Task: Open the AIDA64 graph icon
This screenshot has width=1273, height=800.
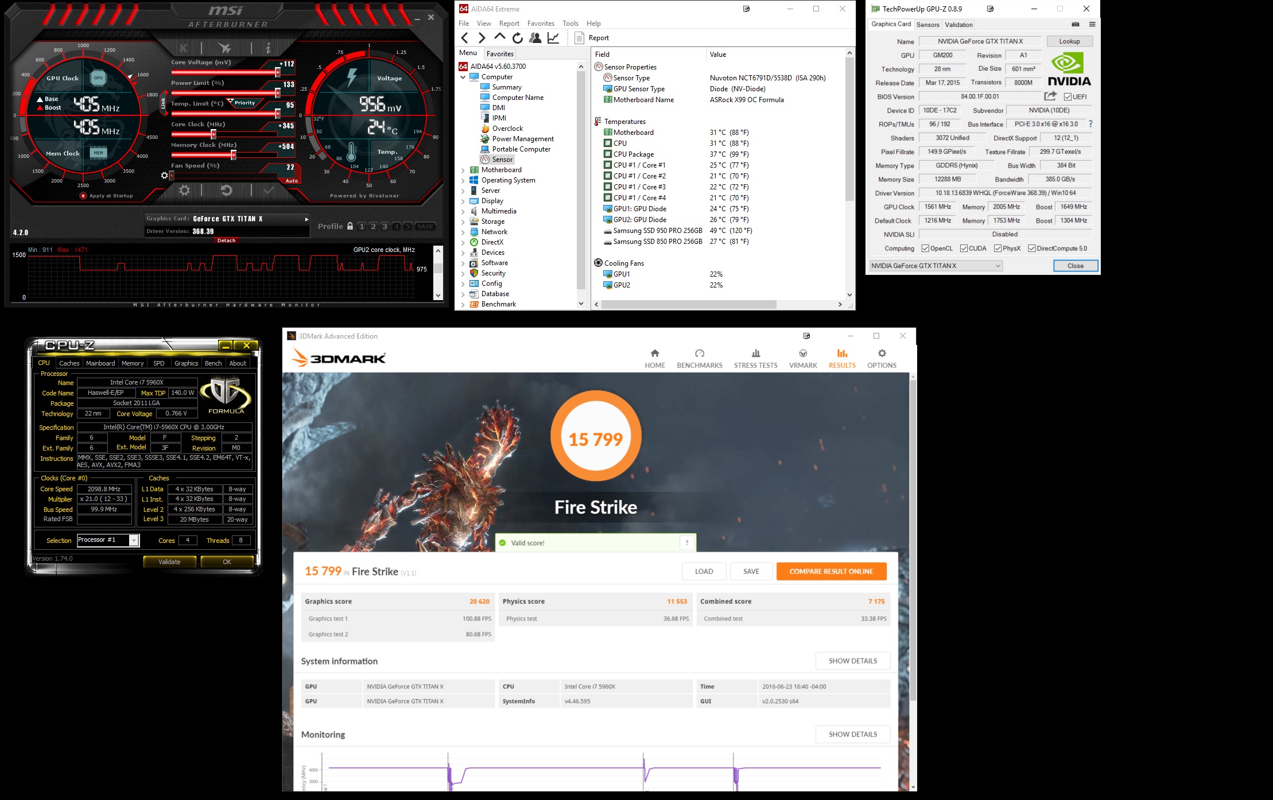Action: [x=553, y=38]
